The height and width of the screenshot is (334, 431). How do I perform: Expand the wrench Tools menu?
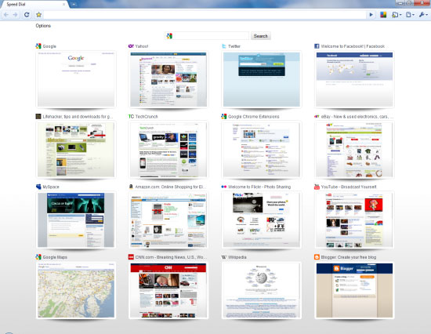click(423, 15)
